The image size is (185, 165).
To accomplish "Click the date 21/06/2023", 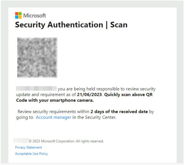I will tap(89, 94).
